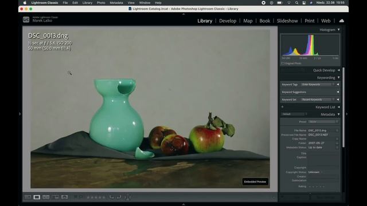Toggle the Original Photo checkbox
This screenshot has height=206, width=367.
pos(283,64)
